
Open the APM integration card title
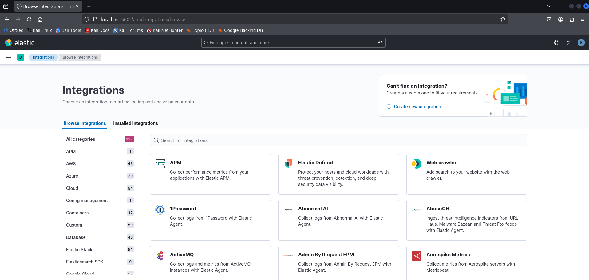click(x=176, y=163)
